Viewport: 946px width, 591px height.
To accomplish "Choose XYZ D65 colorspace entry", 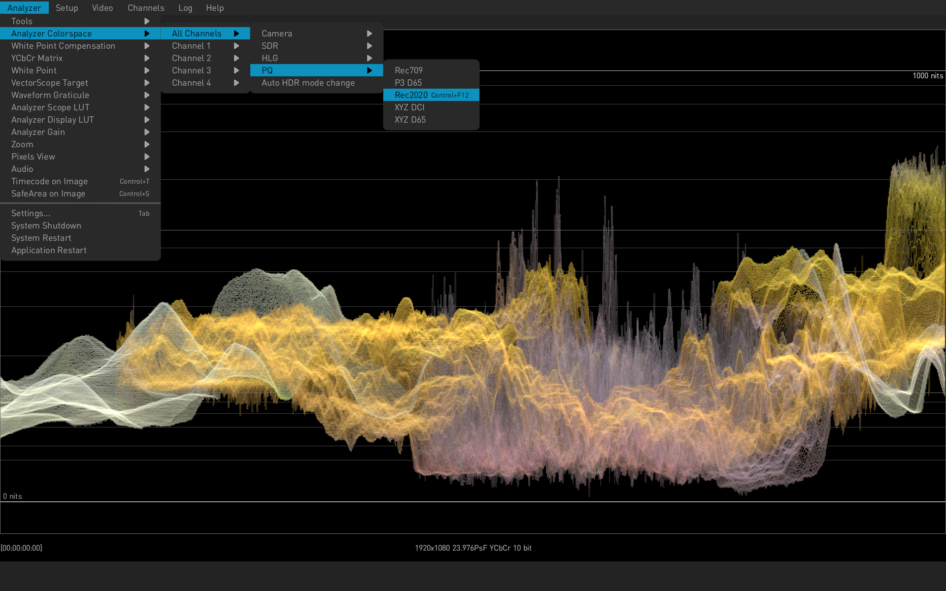I will 410,120.
